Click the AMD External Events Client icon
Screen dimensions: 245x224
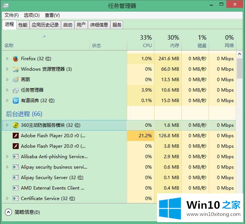[x=16, y=188]
